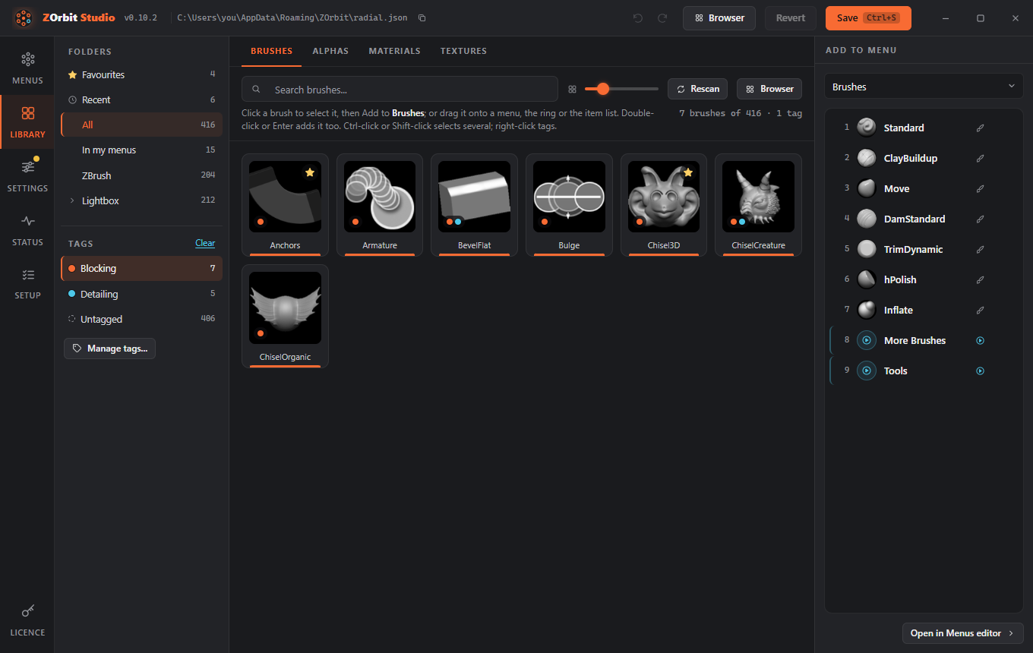
Task: Click the Save button
Action: (x=868, y=17)
